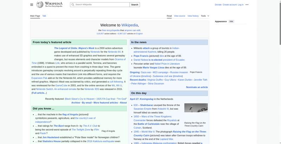Click the Nintendo 64 link
Image resolution: width=281 pixels, height=144 pixels.
click(x=114, y=52)
